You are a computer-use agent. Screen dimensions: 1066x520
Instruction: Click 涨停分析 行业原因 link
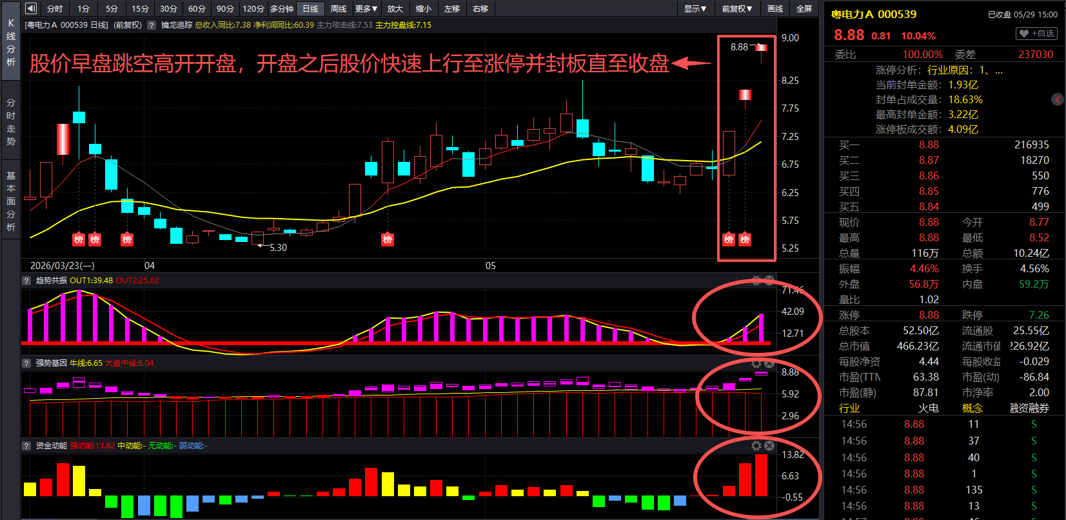pyautogui.click(x=965, y=70)
